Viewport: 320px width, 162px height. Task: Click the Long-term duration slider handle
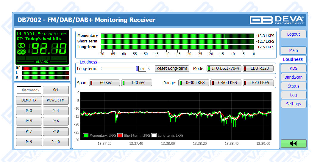pyautogui.click(x=137, y=69)
